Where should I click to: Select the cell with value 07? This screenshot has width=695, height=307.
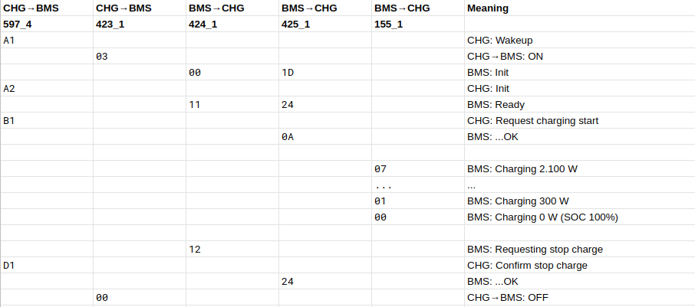click(417, 169)
